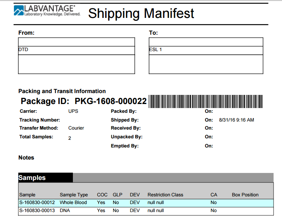Click the Notes heading

[26, 158]
